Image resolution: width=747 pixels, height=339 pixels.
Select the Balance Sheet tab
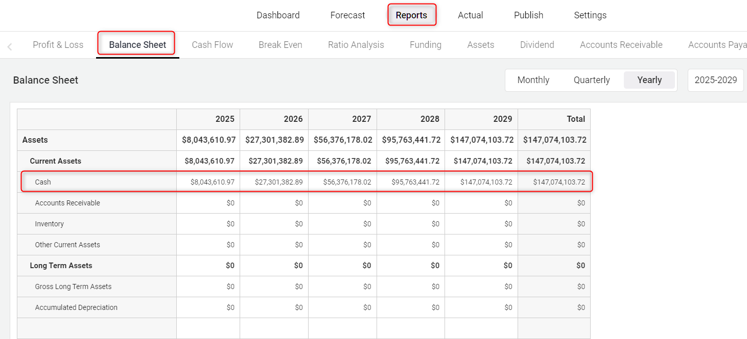coord(137,45)
